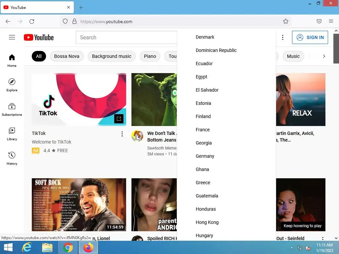Image resolution: width=339 pixels, height=254 pixels.
Task: Click the address bar URL
Action: (106, 21)
